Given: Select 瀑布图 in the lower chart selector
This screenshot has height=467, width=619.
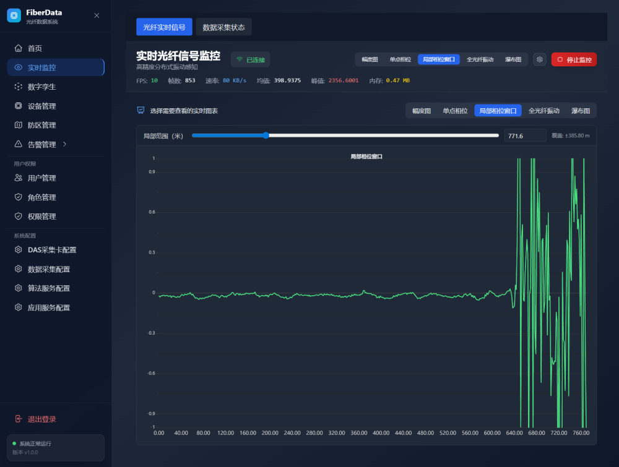Looking at the screenshot, I should pyautogui.click(x=580, y=111).
